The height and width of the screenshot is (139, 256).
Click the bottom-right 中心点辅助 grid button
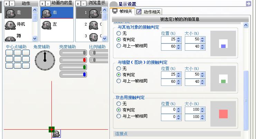pos(26,66)
